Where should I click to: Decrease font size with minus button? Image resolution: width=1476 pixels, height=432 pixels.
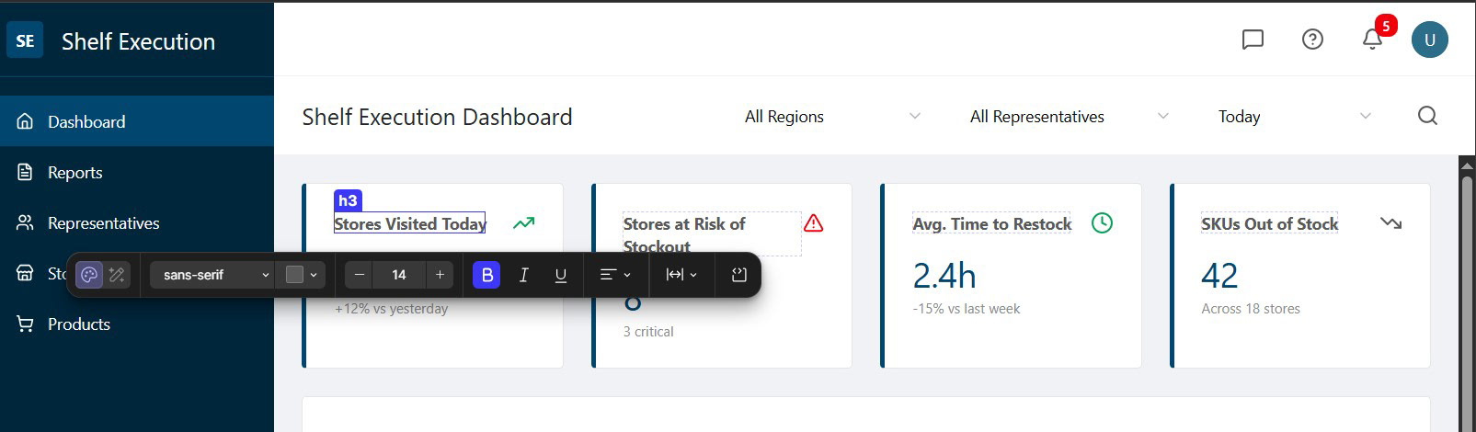pyautogui.click(x=360, y=275)
